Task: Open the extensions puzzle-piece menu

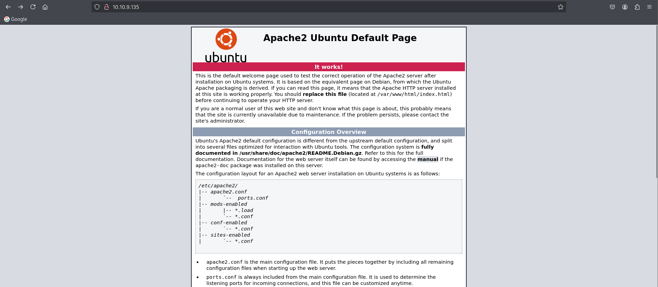Action: click(x=637, y=7)
